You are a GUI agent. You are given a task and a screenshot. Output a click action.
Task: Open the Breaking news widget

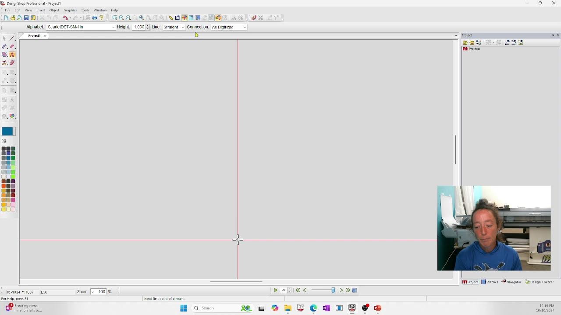(x=25, y=308)
